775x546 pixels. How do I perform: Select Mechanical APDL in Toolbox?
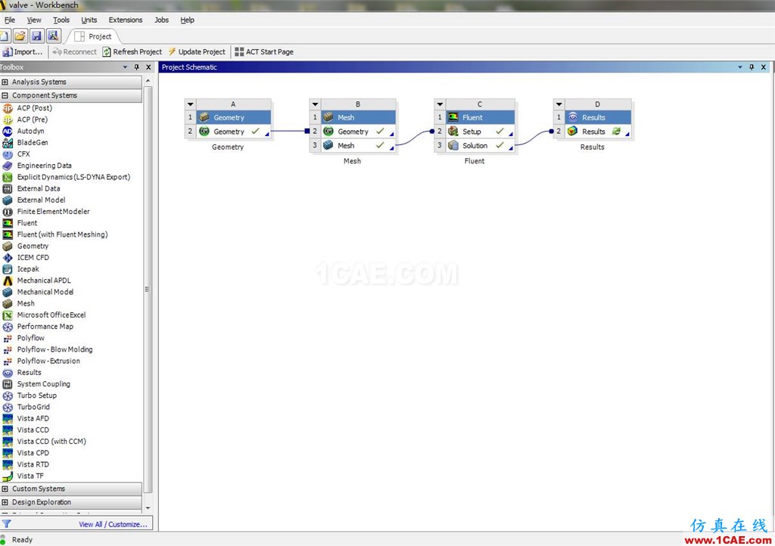click(43, 281)
